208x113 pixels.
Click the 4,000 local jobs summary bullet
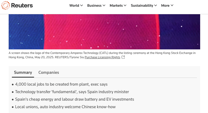[61, 84]
